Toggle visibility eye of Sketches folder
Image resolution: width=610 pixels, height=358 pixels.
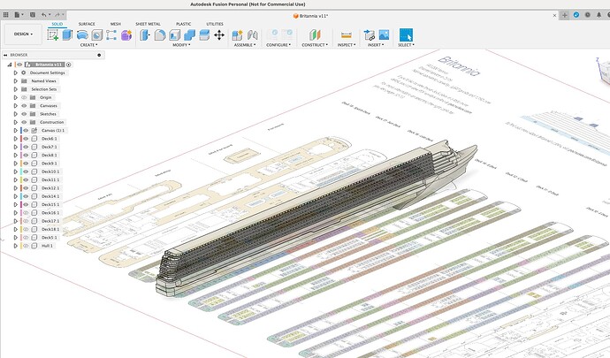[x=24, y=114]
